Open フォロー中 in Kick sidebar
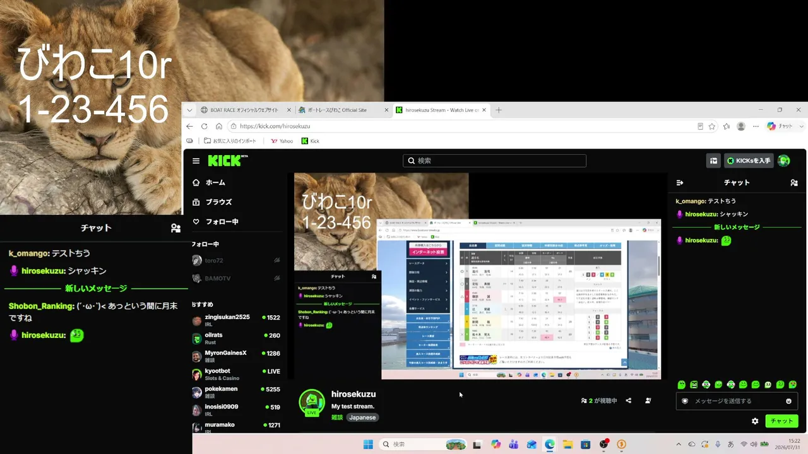Image resolution: width=808 pixels, height=454 pixels. 215,222
